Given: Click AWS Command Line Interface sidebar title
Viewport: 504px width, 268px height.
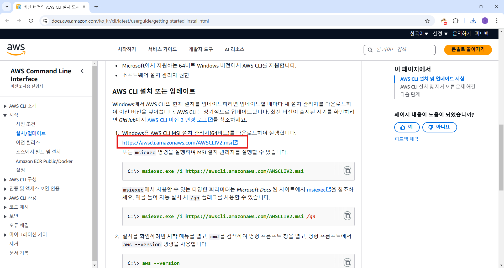Looking at the screenshot, I should click(x=41, y=75).
